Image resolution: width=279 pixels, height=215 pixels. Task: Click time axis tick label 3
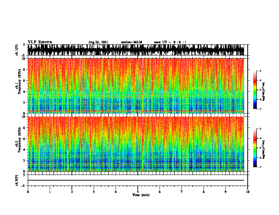[x=94, y=192]
